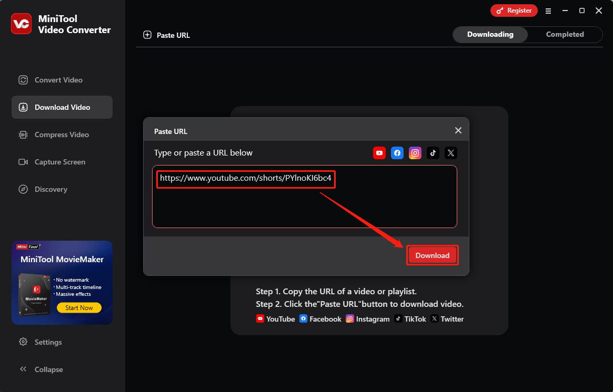Click the MiniTool Video Converter logo icon

21,24
